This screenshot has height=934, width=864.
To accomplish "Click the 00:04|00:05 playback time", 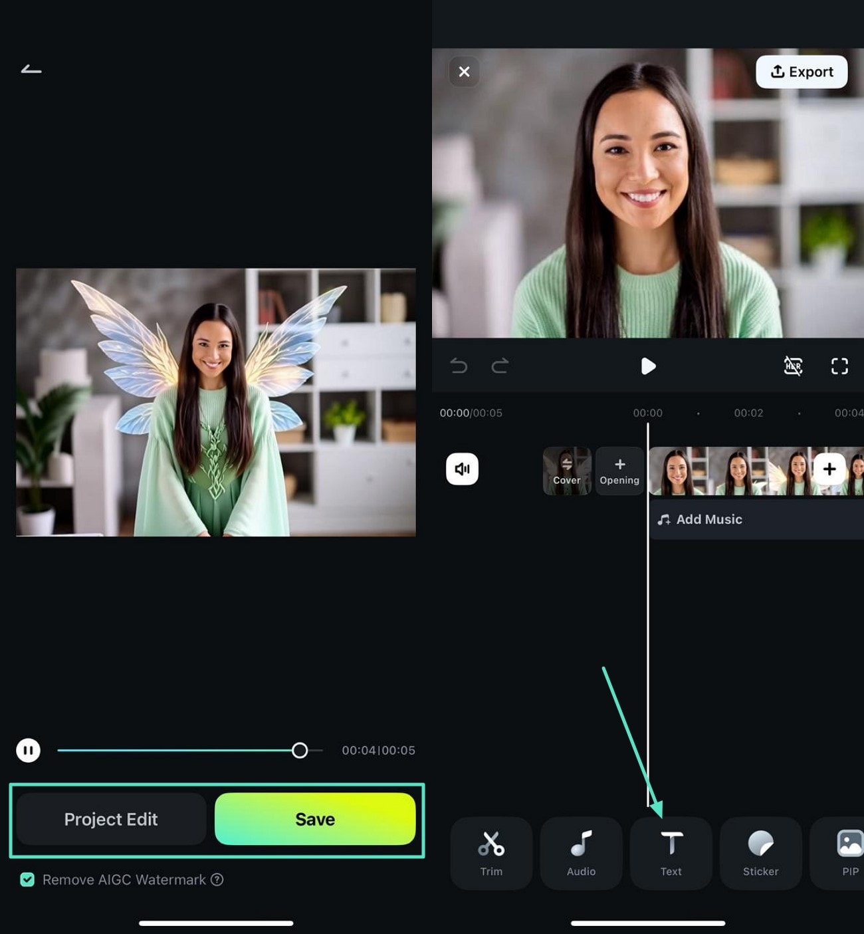I will [378, 751].
